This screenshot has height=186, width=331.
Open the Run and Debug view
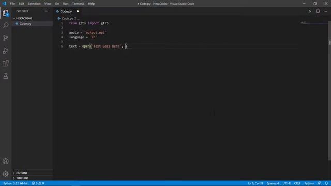6,51
